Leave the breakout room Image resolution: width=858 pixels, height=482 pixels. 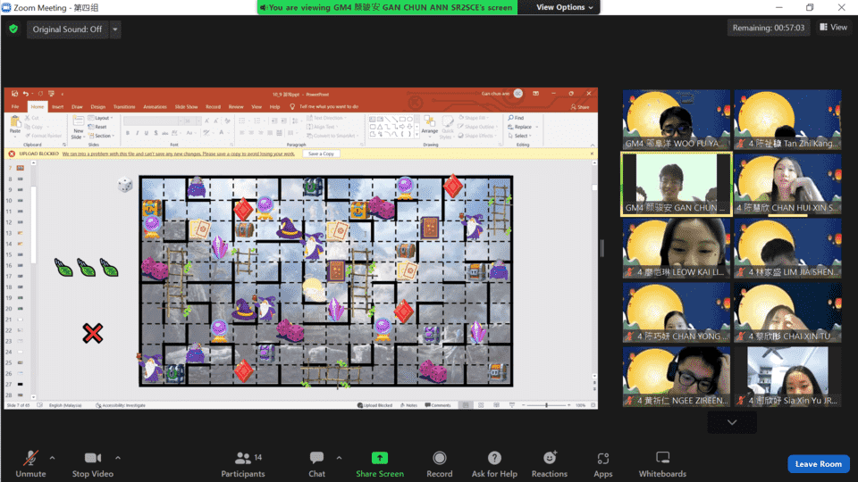click(x=818, y=464)
